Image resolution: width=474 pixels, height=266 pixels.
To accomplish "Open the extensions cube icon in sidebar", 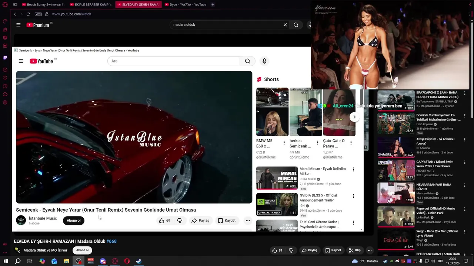I will point(5,94).
